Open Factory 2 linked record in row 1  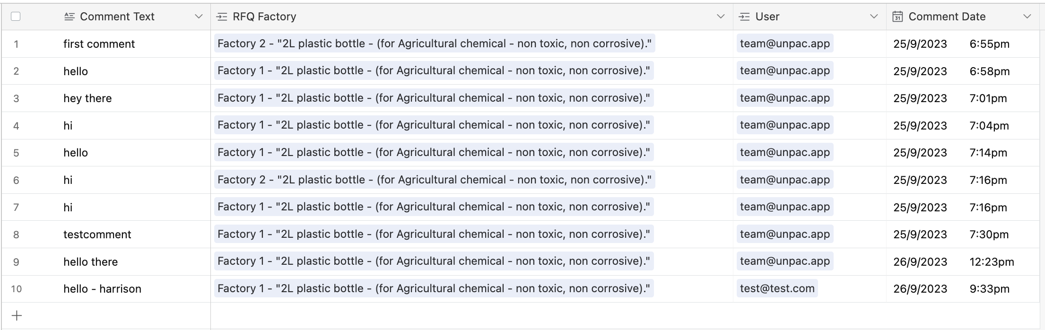point(434,43)
